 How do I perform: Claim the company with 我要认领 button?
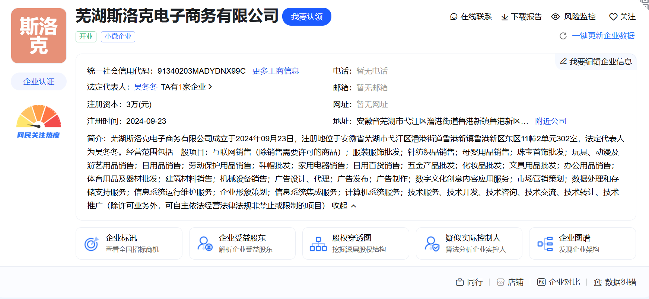(307, 17)
